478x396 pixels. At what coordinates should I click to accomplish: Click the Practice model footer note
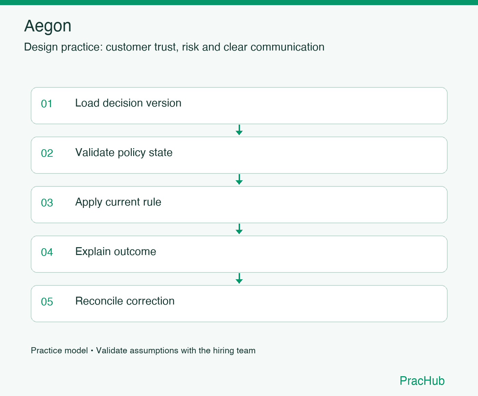(x=143, y=351)
